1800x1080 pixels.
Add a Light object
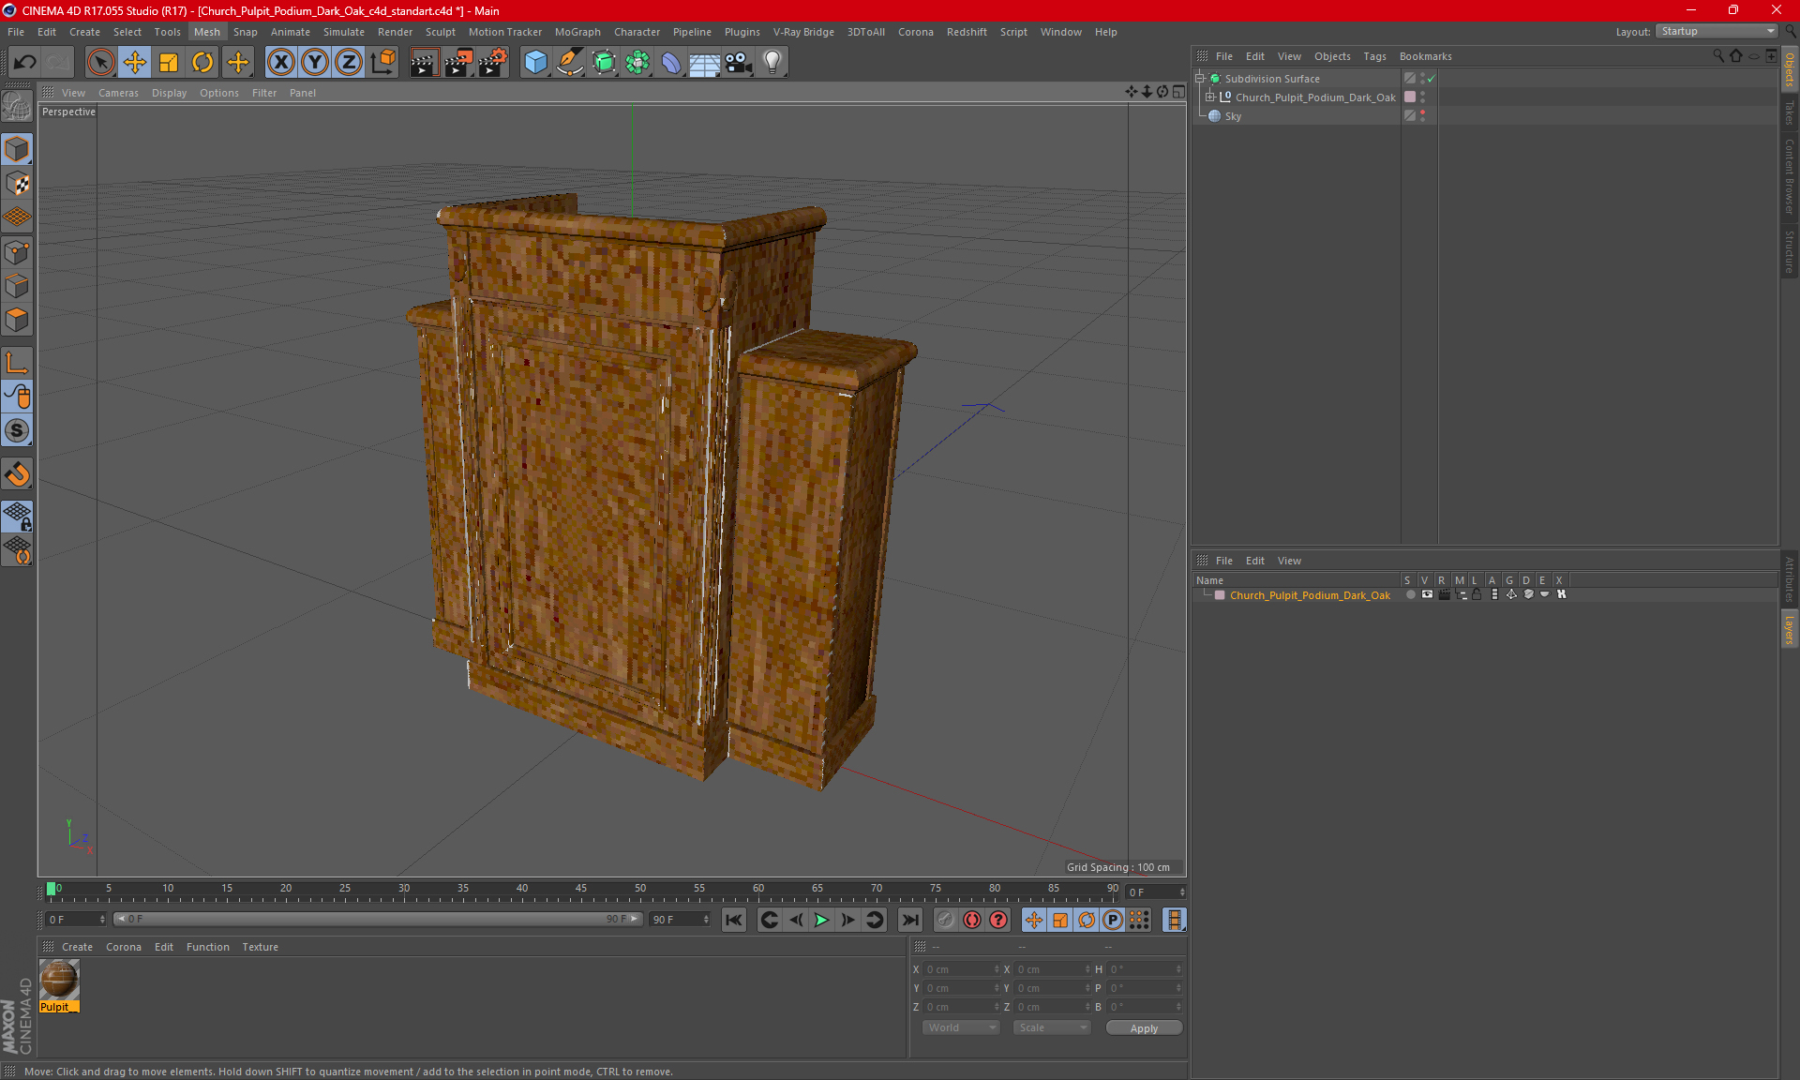(x=772, y=63)
